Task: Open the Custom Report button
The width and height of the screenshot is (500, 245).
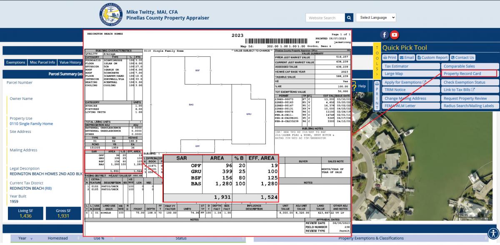Action: coord(432,57)
